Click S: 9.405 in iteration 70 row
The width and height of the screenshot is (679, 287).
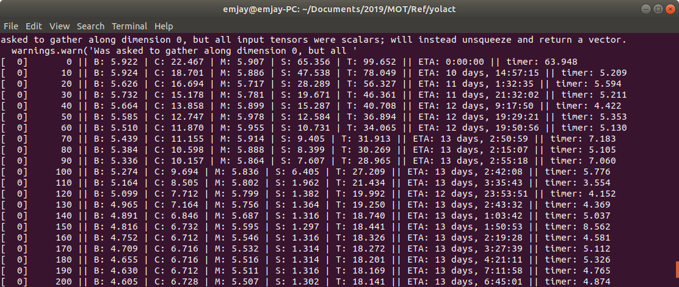click(303, 139)
